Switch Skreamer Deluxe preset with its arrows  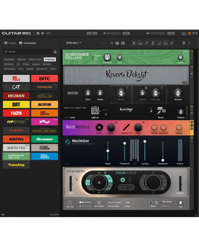tap(67, 62)
